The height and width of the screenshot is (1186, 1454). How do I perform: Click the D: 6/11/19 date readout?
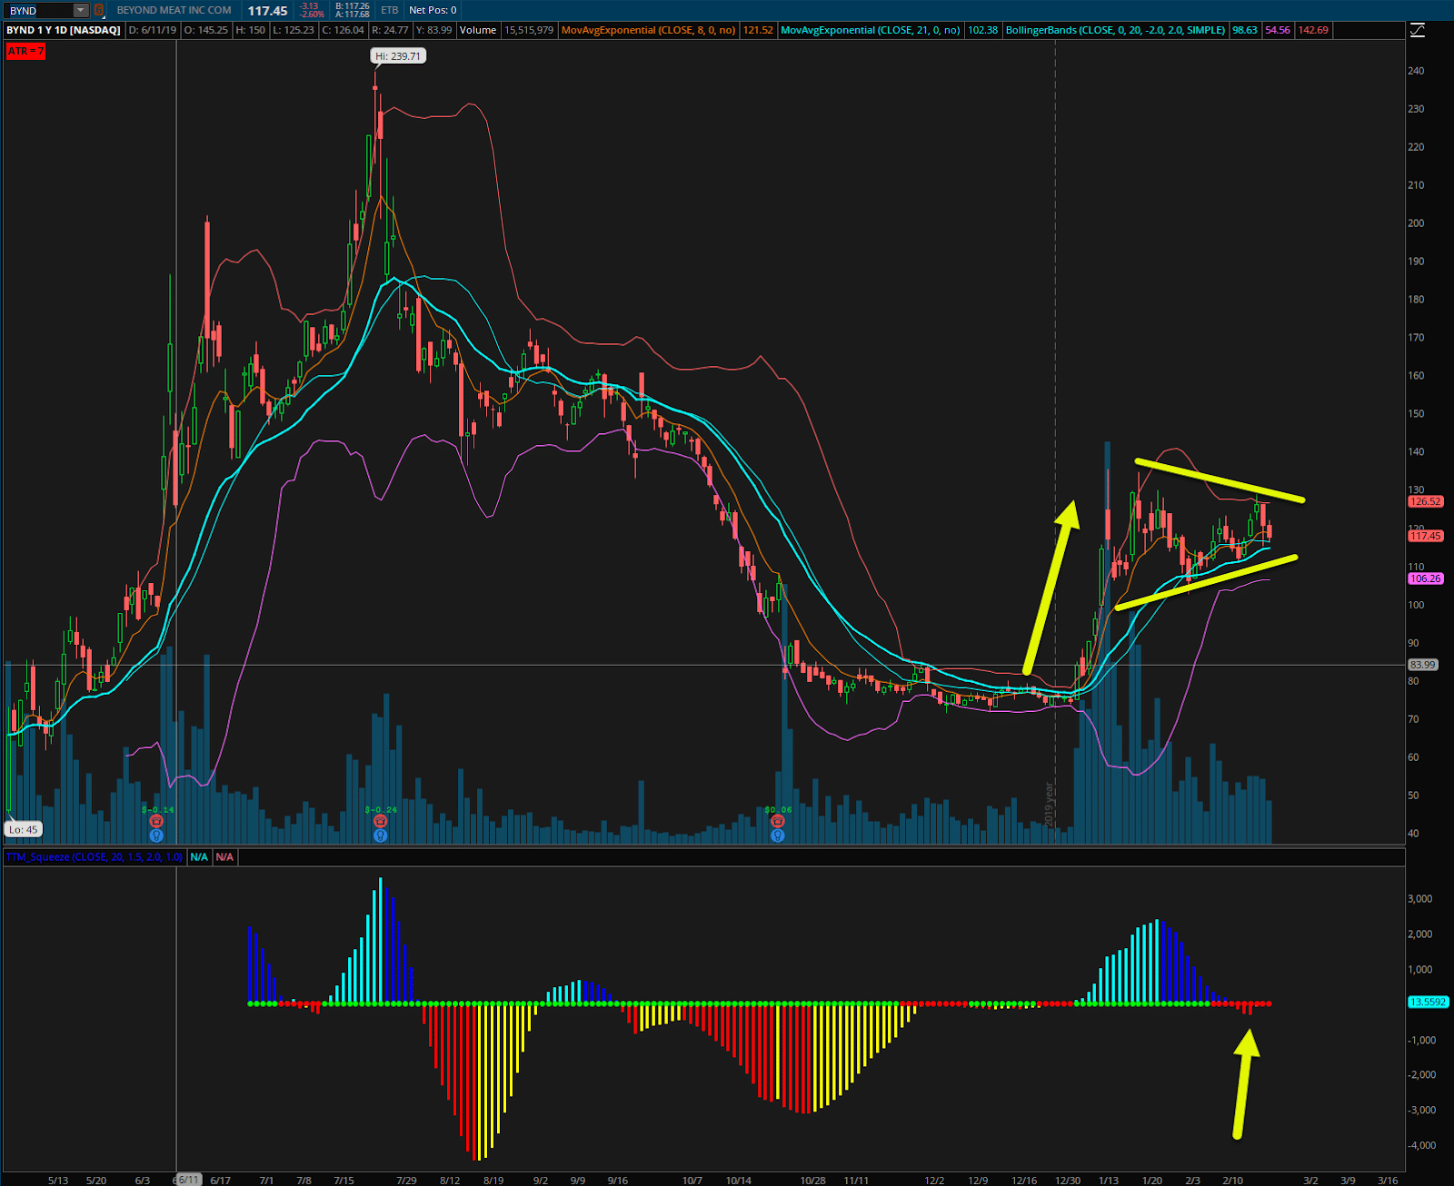(153, 30)
